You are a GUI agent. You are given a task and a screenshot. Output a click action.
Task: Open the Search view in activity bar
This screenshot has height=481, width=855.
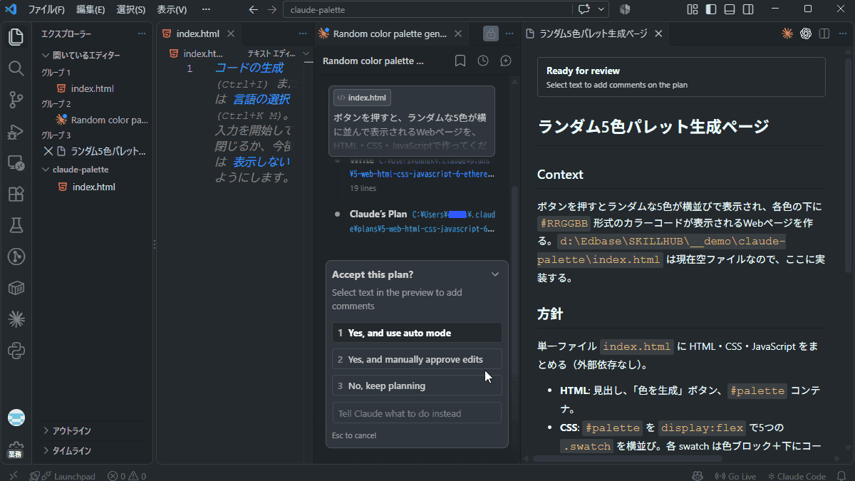pyautogui.click(x=16, y=68)
